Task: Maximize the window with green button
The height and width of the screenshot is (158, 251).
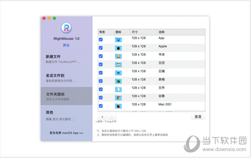Action: click(54, 18)
